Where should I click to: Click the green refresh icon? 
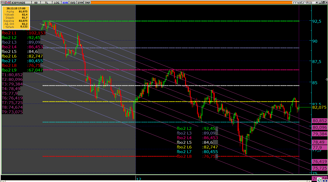pos(319,180)
